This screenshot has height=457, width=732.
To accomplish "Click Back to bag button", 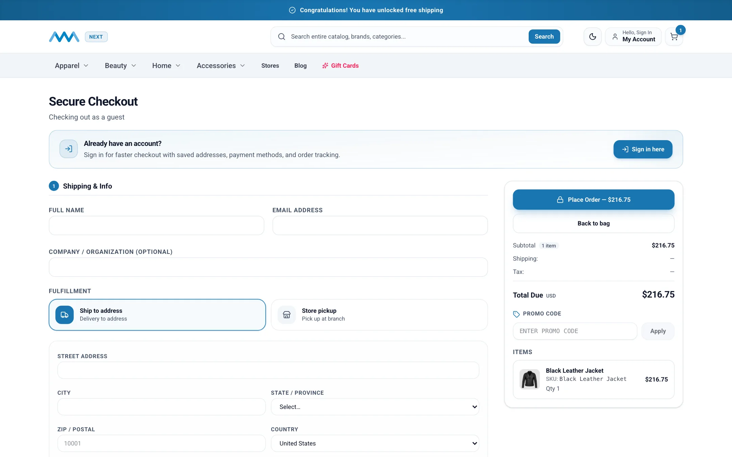I will point(593,223).
